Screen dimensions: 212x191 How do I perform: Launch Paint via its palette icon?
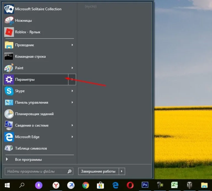[9, 68]
